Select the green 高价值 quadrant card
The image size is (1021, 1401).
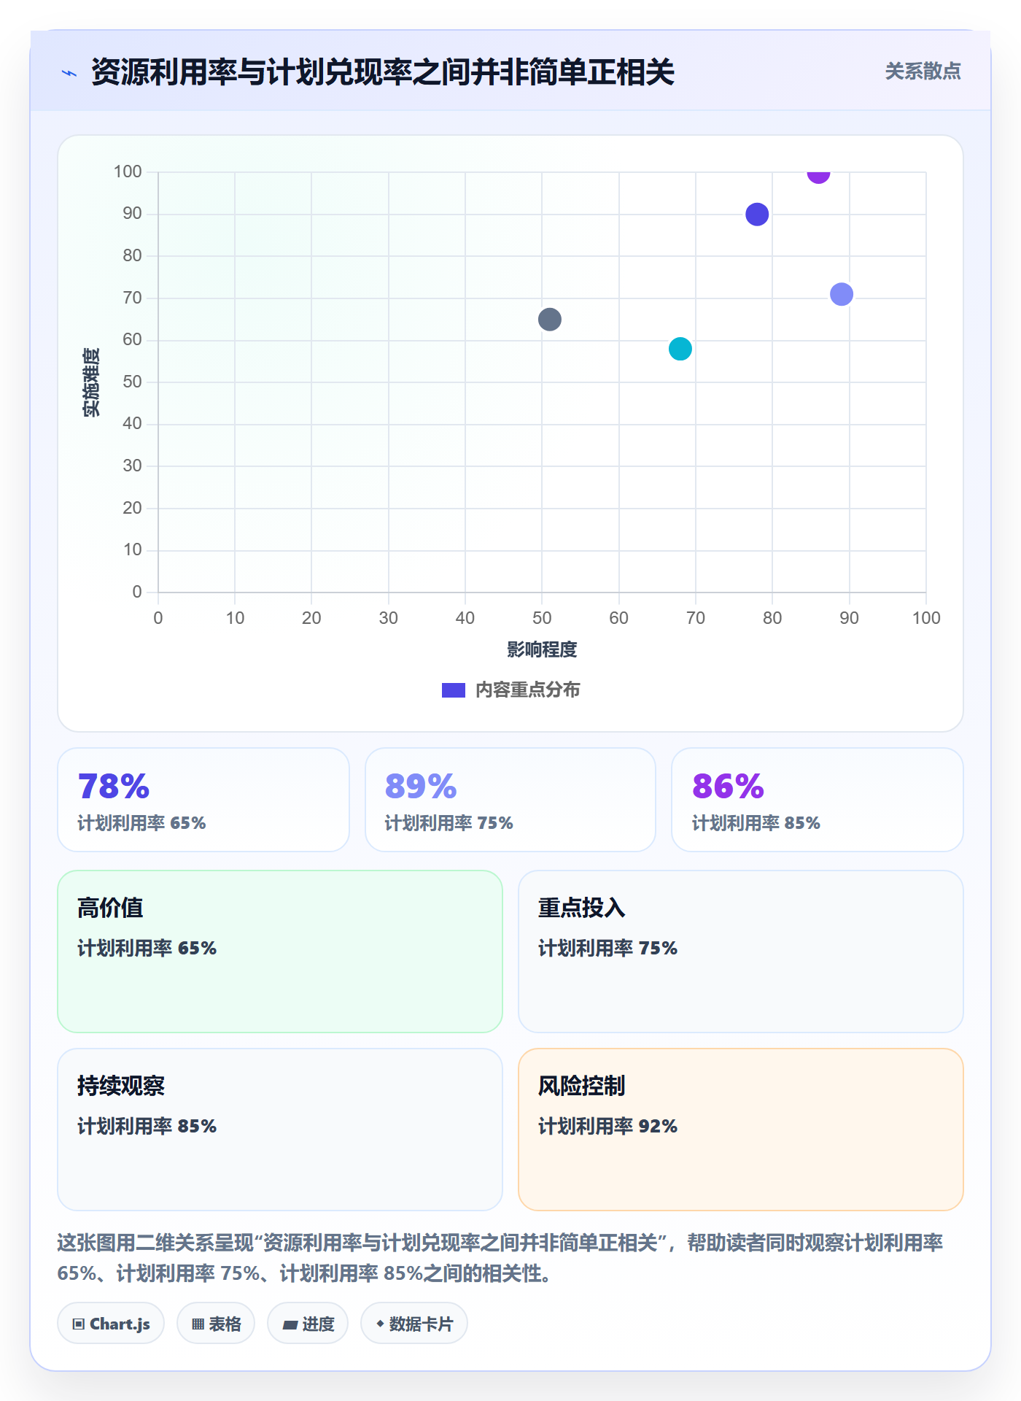coord(280,952)
